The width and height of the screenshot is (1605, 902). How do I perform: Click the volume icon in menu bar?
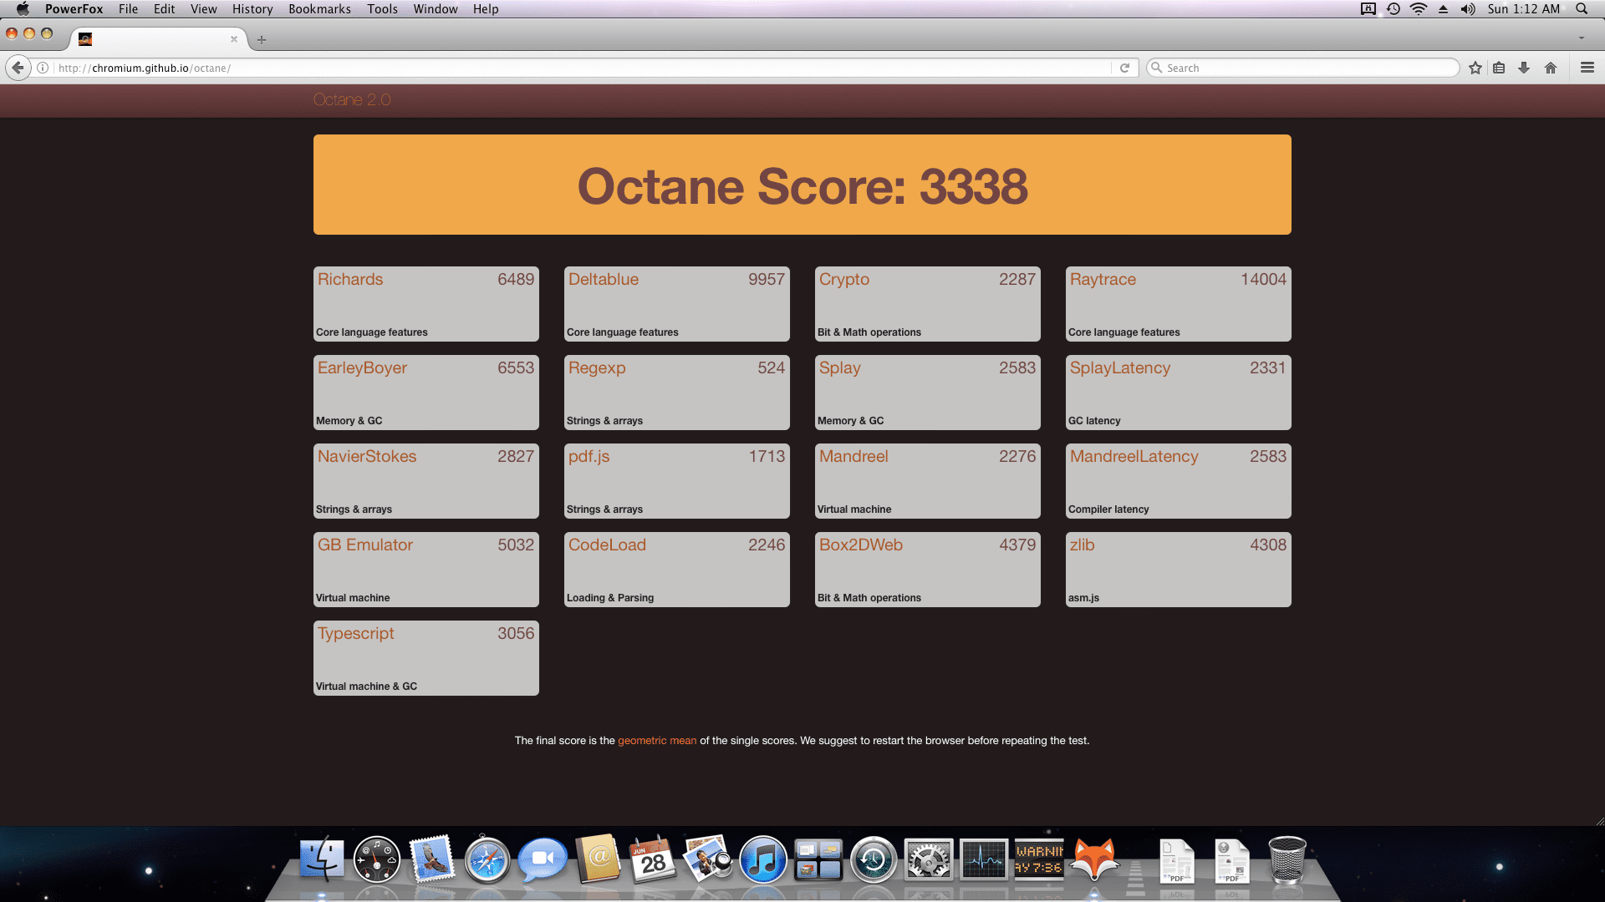pos(1468,9)
